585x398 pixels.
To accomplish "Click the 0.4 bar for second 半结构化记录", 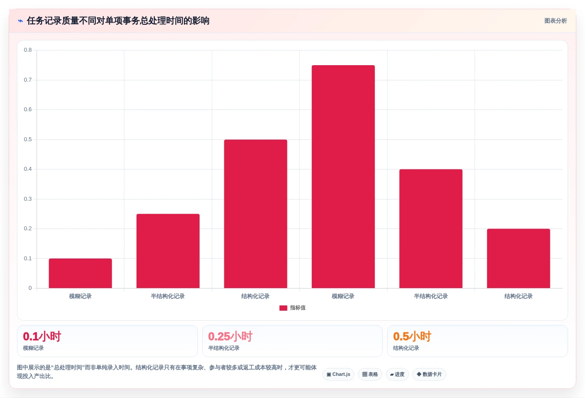I will [x=431, y=229].
